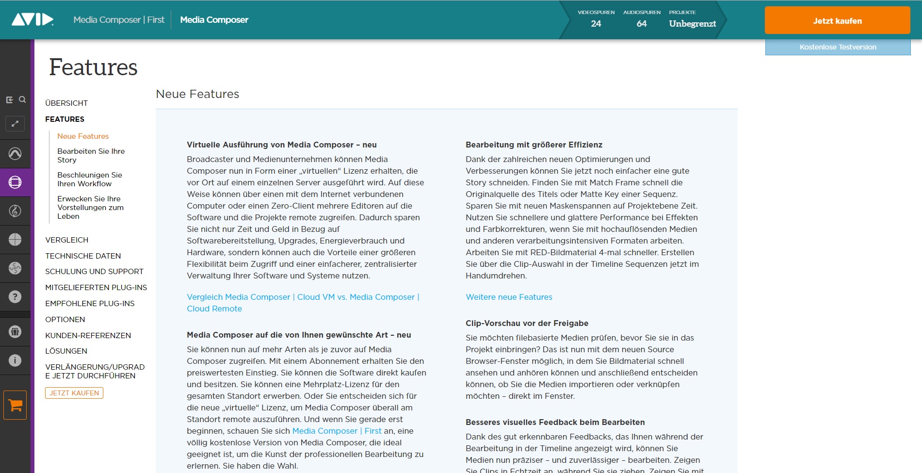Select the Media Composer header tab
Screen dimensions: 922x473
(x=214, y=20)
